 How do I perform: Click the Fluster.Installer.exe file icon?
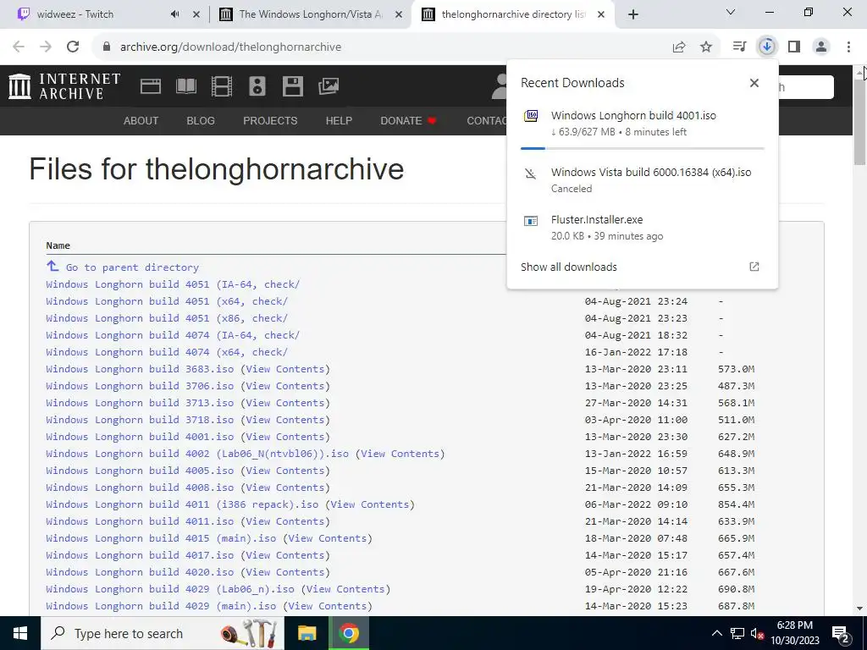click(x=531, y=221)
